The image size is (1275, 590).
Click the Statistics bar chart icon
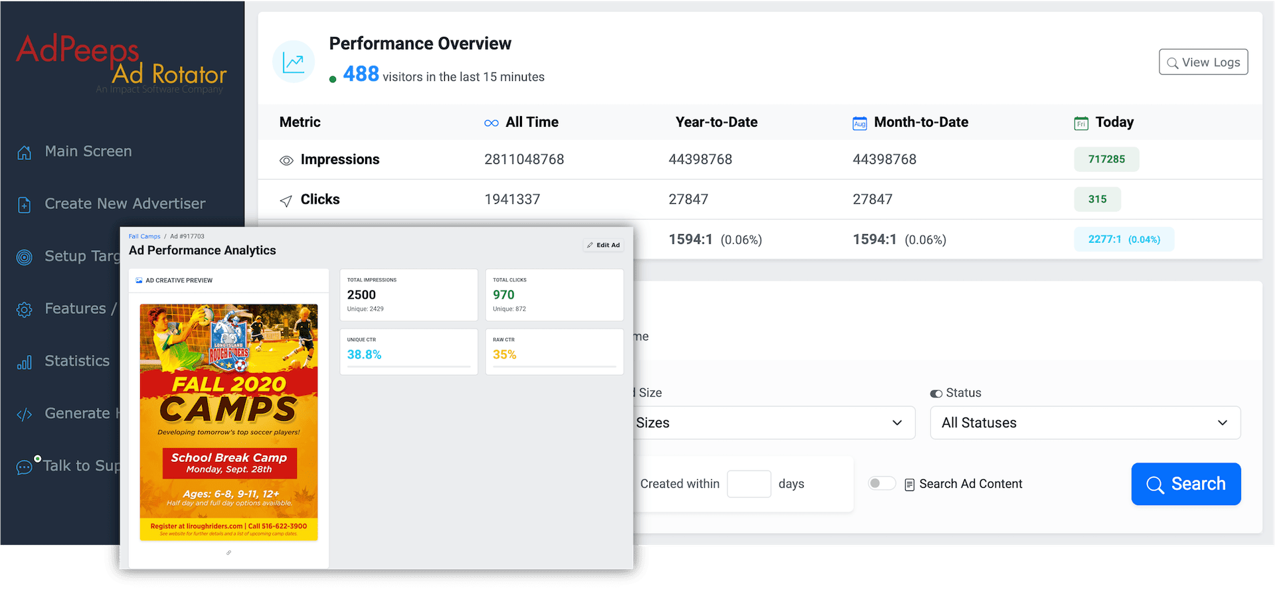click(25, 362)
